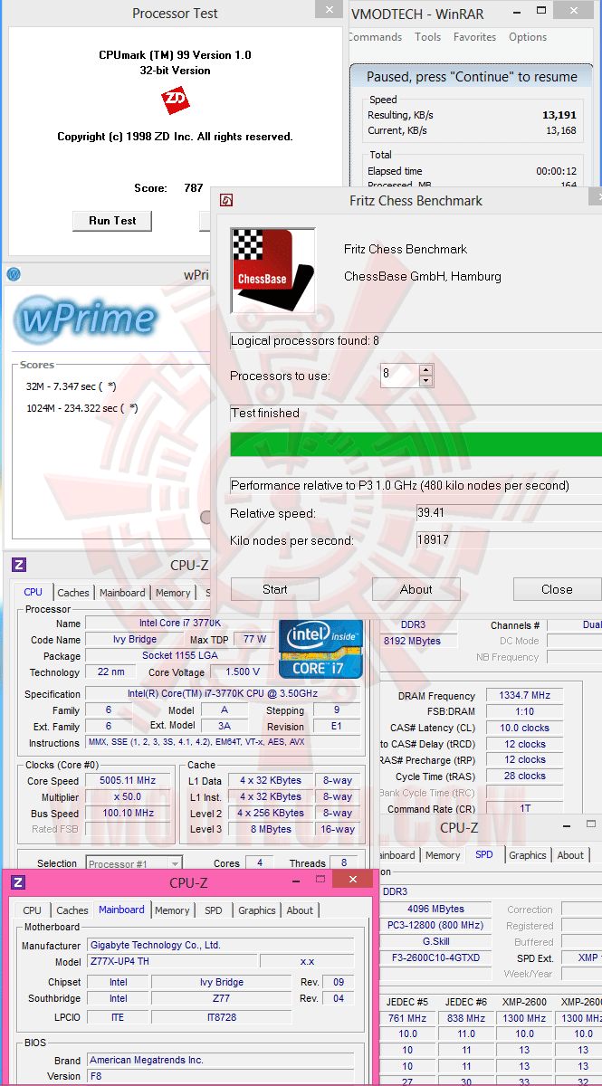This screenshot has width=602, height=1086.
Task: Switch to Graphics tab in pink CPU-Z
Action: tap(257, 910)
